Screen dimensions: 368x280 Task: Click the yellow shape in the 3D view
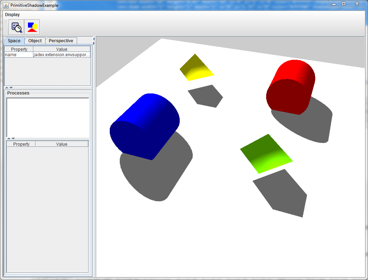[196, 68]
